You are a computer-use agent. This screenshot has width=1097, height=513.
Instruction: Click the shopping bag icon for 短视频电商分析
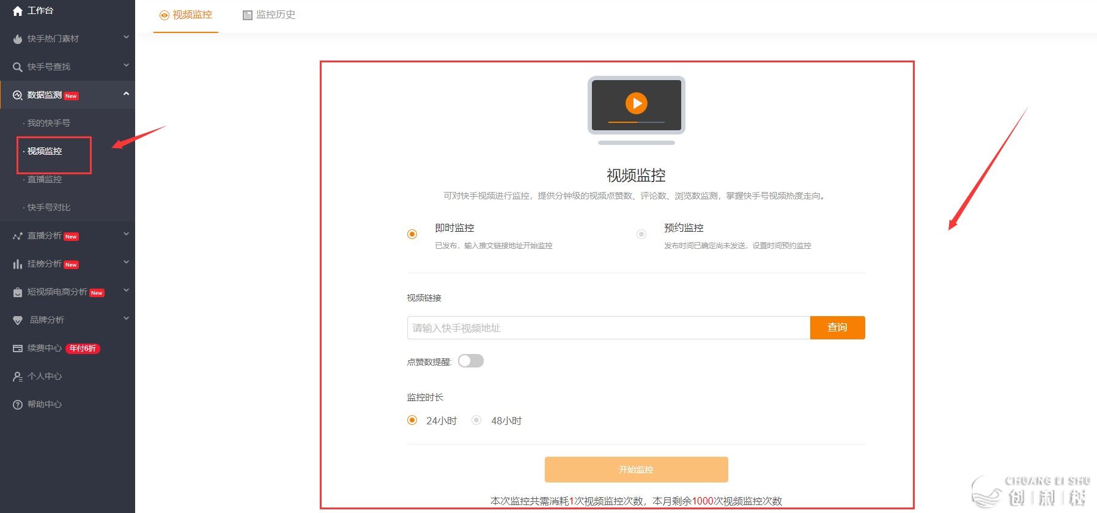[x=18, y=292]
